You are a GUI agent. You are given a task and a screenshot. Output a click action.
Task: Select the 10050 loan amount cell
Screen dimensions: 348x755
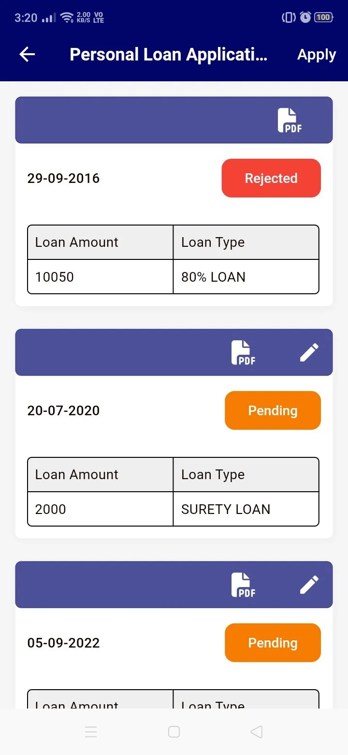pyautogui.click(x=100, y=277)
